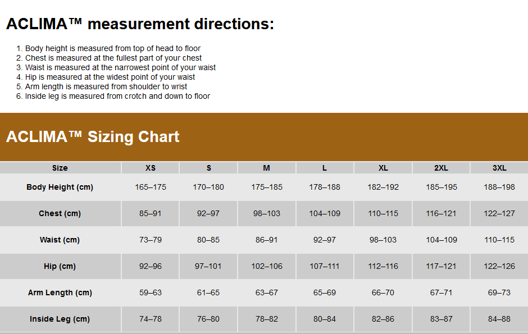Viewport: 528px width, 334px height.
Task: Click the 3XL column header
Action: [x=499, y=168]
